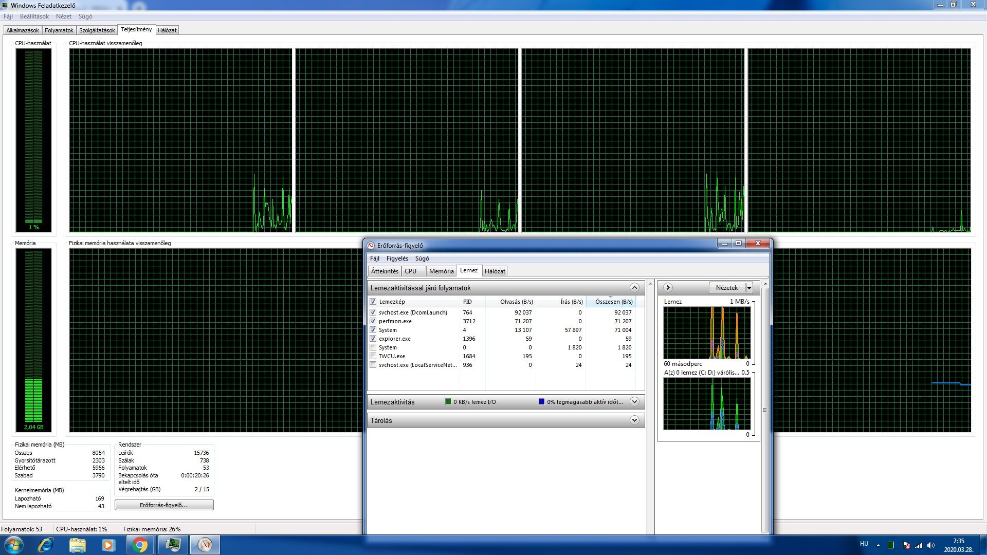Click network signal tray icon
This screenshot has width=987, height=555.
[919, 545]
